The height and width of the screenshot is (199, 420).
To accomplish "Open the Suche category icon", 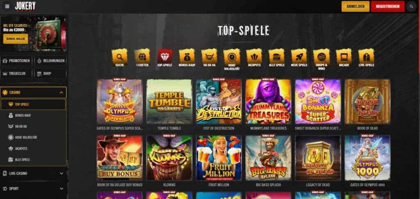I will tap(119, 57).
